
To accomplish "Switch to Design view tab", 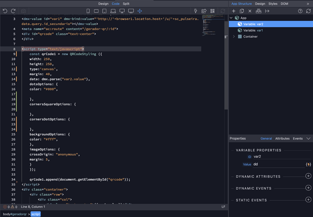I will click(x=103, y=4).
